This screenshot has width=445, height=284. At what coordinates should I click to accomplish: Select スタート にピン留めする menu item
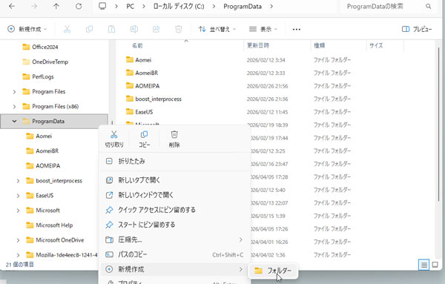174,225
